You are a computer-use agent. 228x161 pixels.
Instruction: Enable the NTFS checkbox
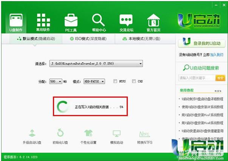point(115,81)
